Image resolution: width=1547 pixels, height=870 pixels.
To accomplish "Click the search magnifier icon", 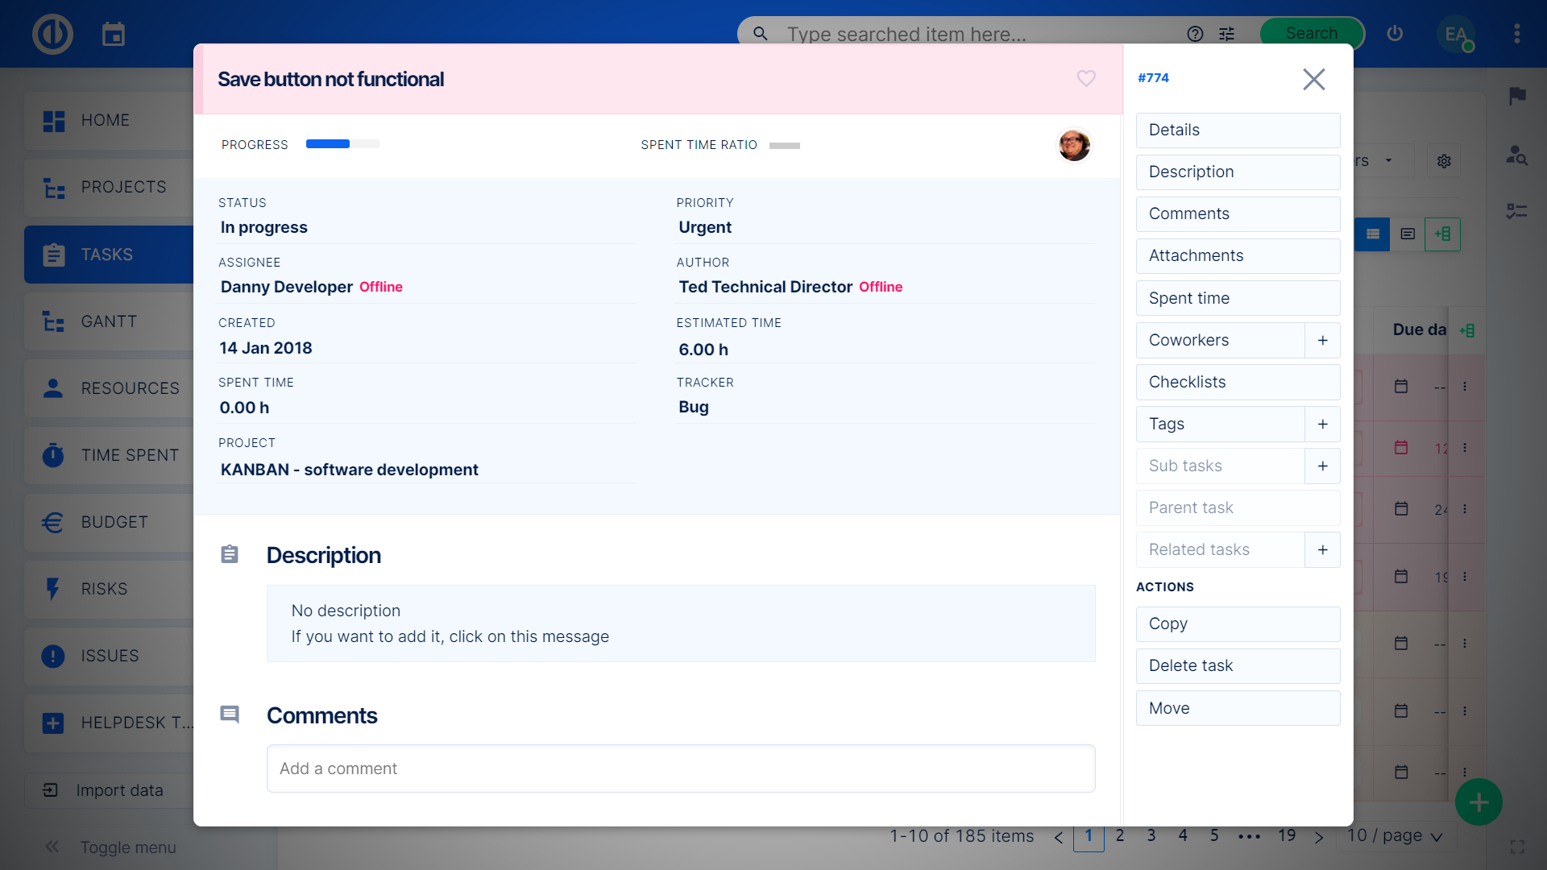I will 760,34.
